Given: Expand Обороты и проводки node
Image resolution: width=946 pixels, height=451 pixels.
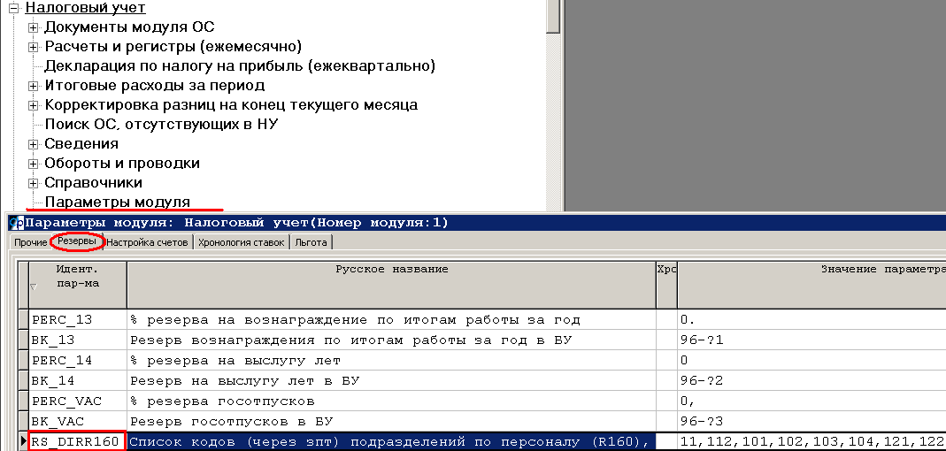Looking at the screenshot, I should (34, 164).
